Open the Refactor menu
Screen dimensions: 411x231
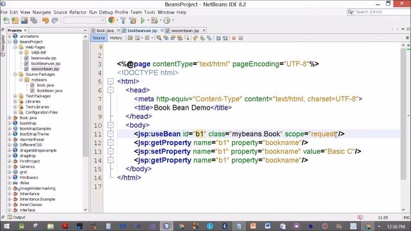click(78, 12)
